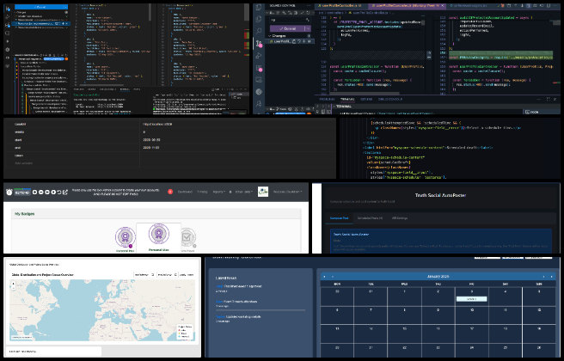Click the revert-block arrow in the diff gutter
564x361 pixels.
click(x=429, y=52)
